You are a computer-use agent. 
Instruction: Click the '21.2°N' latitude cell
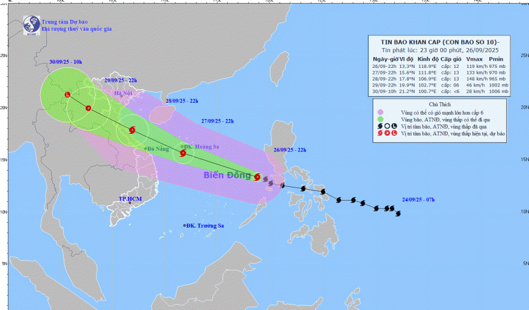click(407, 91)
